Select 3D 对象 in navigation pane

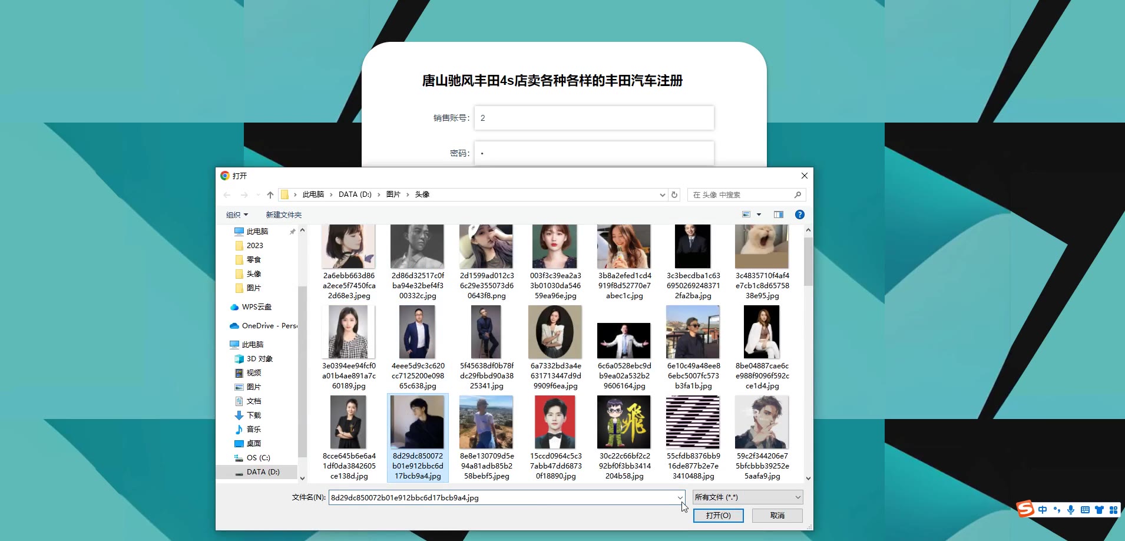pyautogui.click(x=259, y=359)
